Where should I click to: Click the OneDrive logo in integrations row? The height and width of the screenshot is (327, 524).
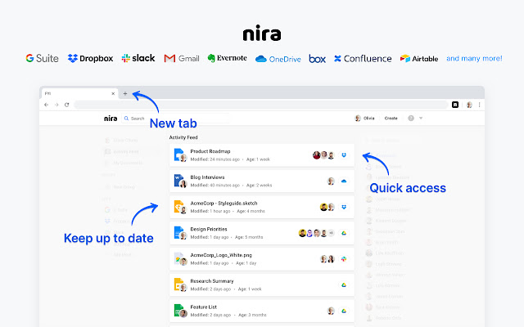pos(278,59)
